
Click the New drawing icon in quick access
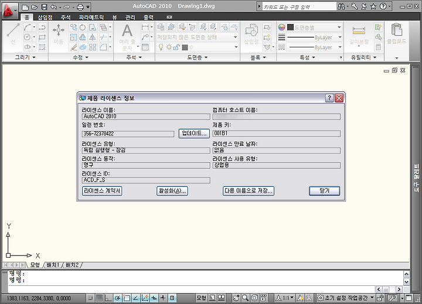(25, 7)
